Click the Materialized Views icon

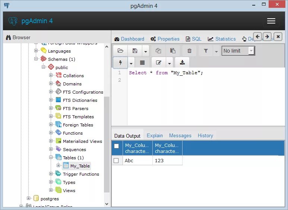pos(58,141)
